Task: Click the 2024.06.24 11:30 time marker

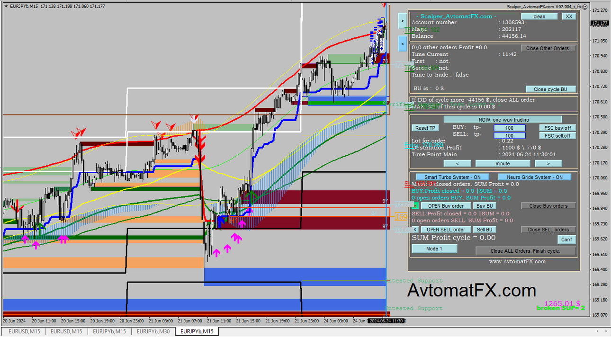Action: tap(386, 321)
